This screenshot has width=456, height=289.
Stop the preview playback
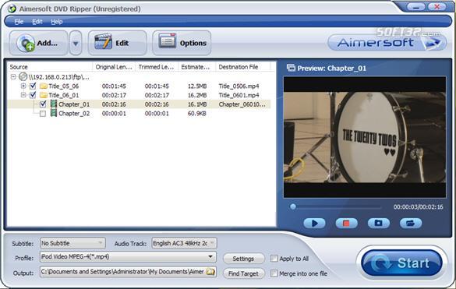pyautogui.click(x=346, y=224)
